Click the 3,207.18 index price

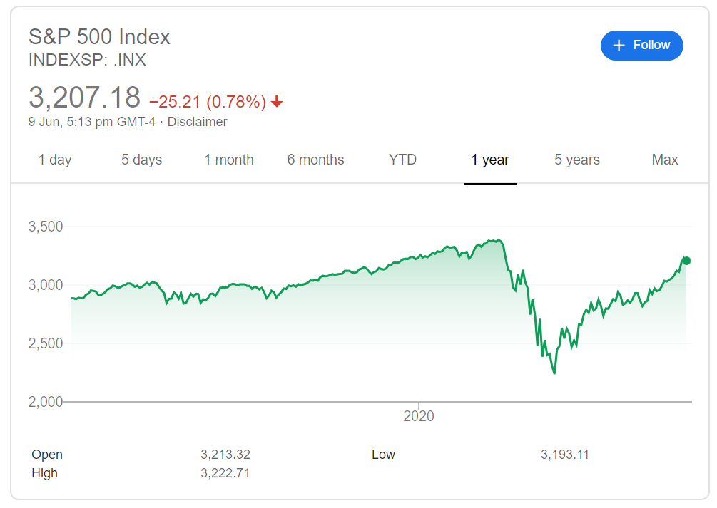(83, 98)
